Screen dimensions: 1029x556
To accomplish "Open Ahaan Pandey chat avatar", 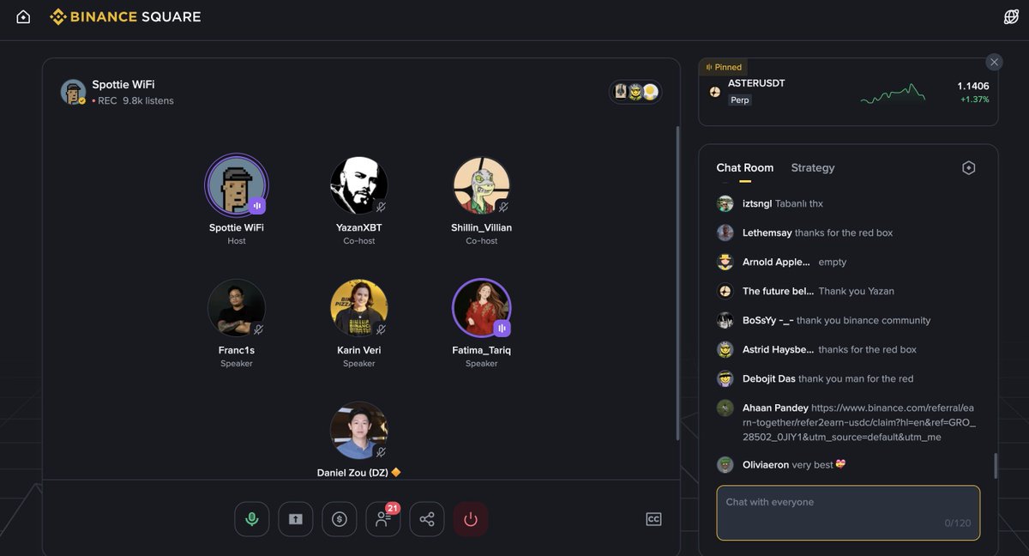I will (725, 408).
